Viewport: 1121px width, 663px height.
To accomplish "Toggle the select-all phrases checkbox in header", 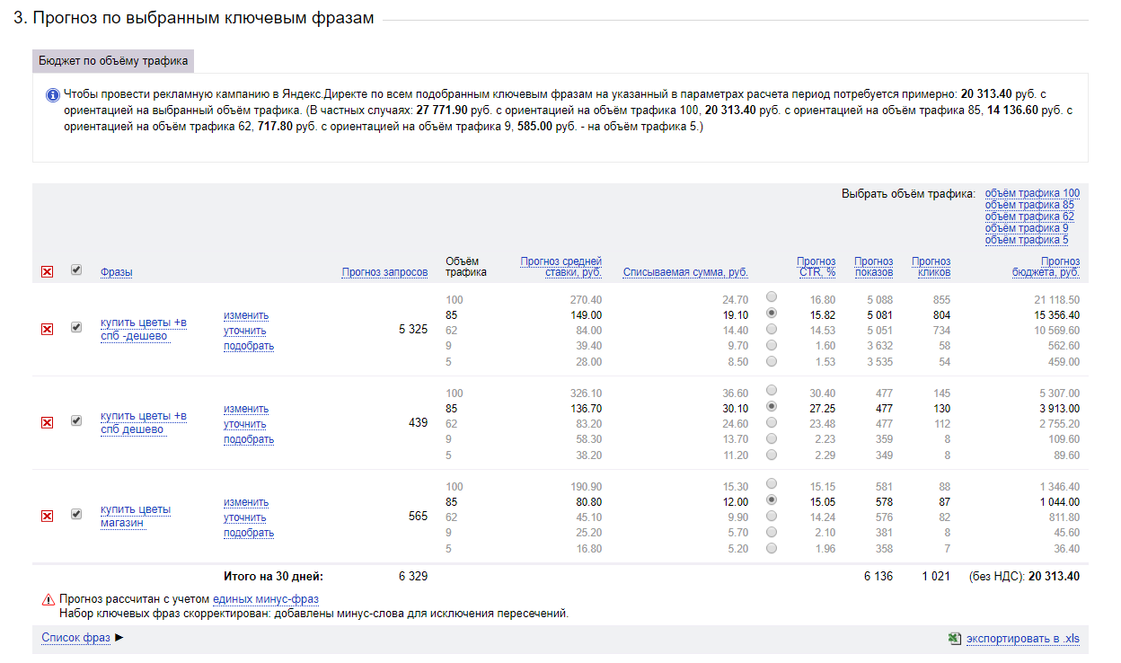I will coord(76,270).
